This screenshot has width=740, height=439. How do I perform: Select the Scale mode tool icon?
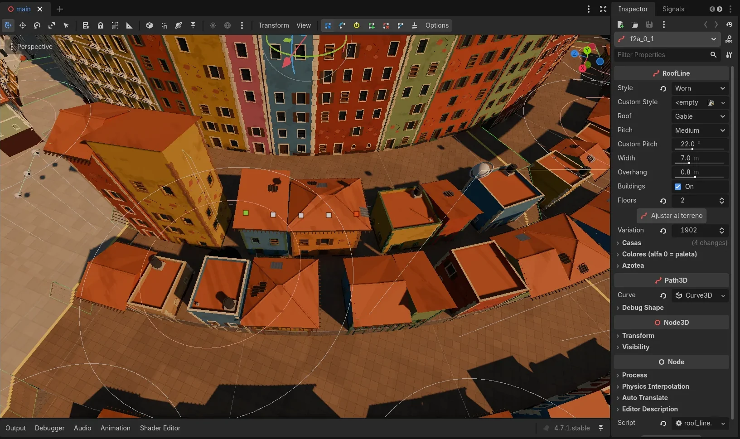tap(52, 25)
